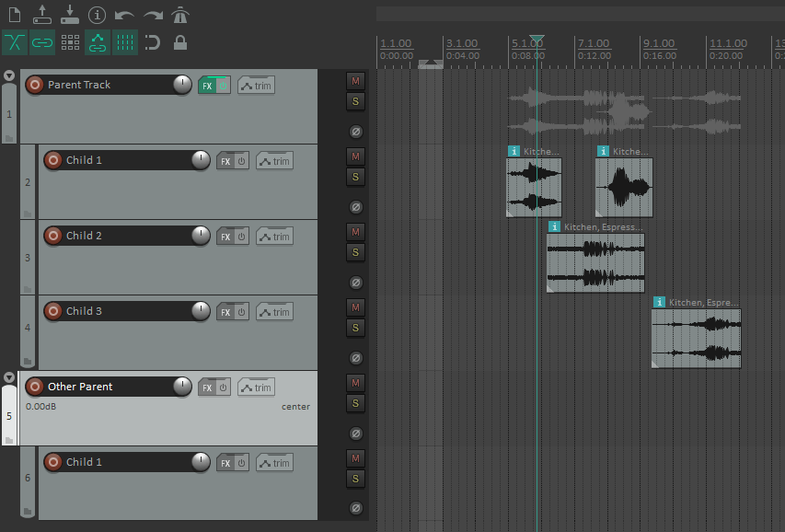Save the current project
The width and height of the screenshot is (785, 532).
click(x=69, y=15)
